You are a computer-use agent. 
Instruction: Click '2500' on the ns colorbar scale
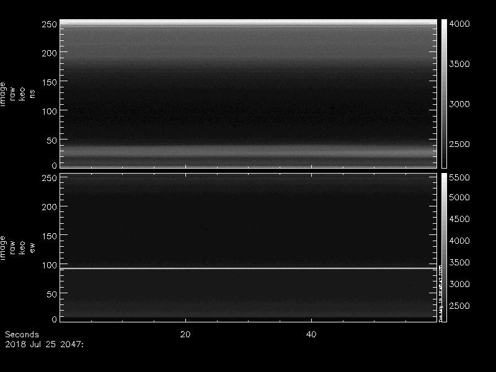(459, 144)
